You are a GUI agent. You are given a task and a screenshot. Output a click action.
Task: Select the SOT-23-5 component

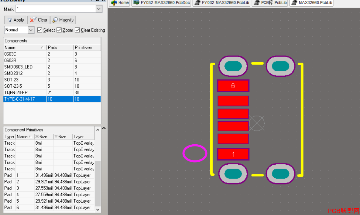tap(52, 86)
